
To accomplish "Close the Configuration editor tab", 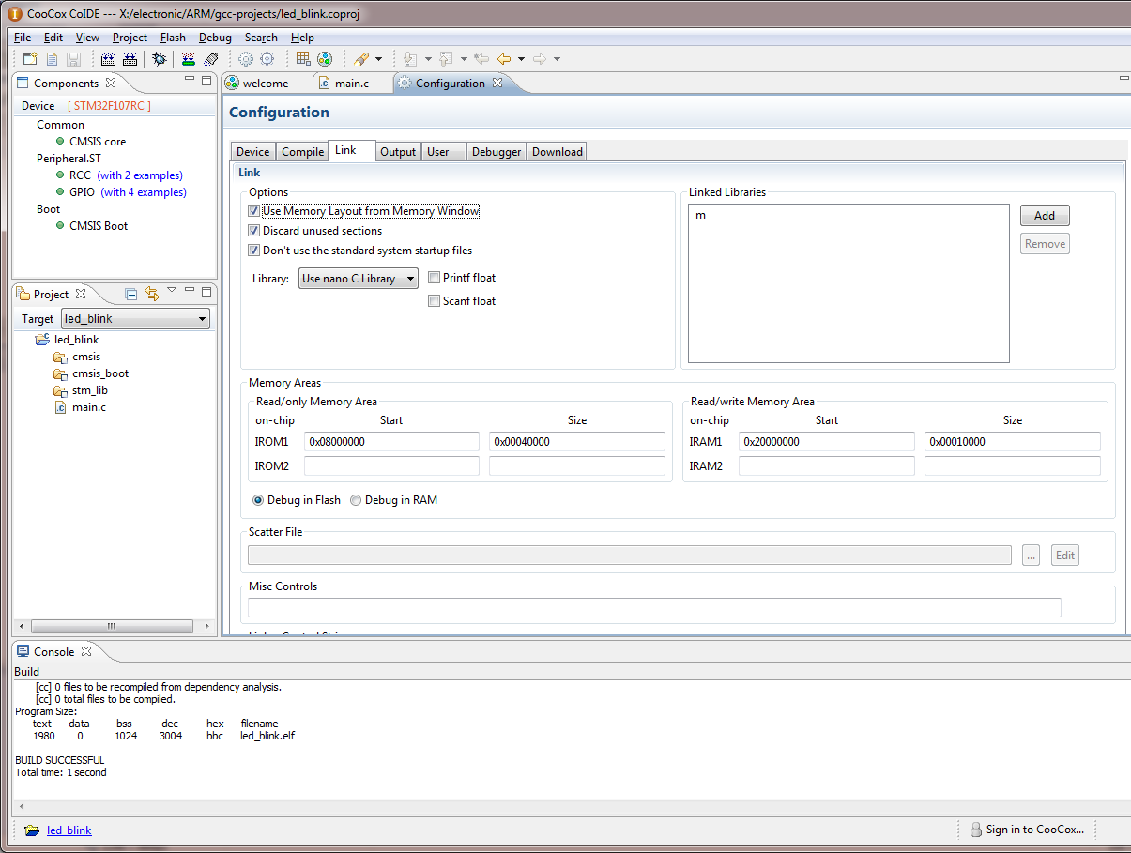I will coord(497,83).
